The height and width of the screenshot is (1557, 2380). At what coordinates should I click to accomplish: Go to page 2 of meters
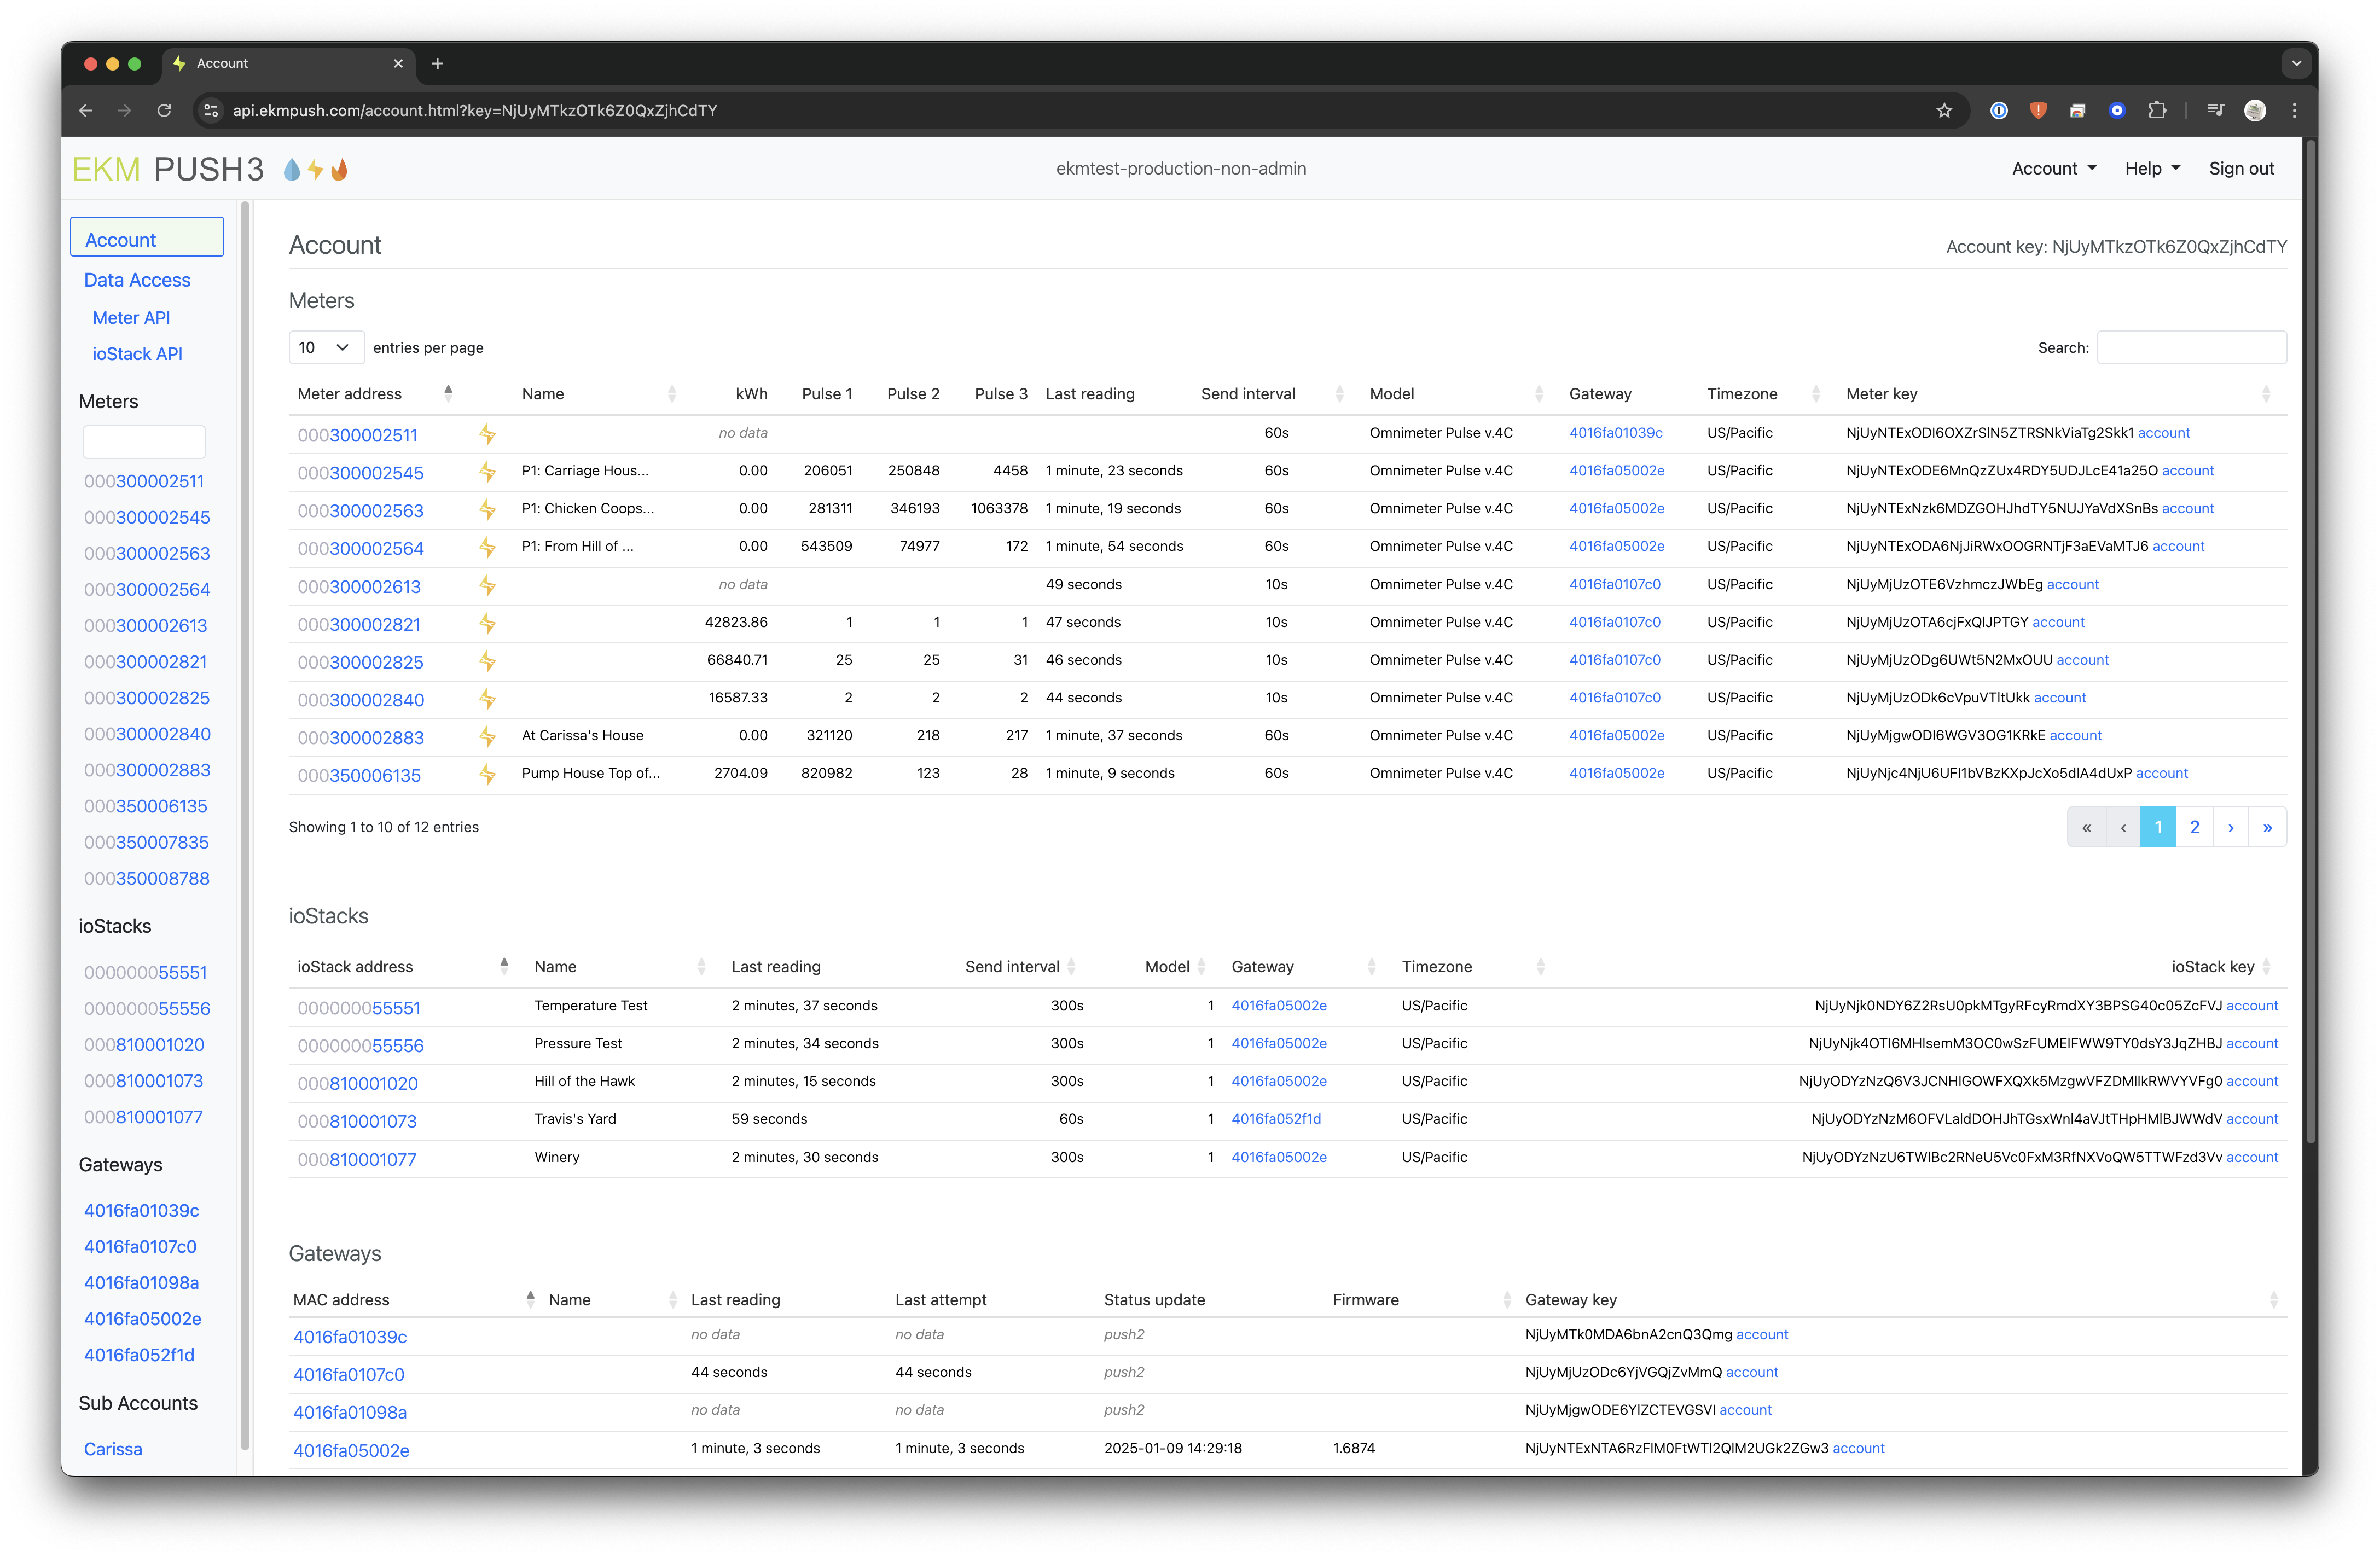[2194, 828]
